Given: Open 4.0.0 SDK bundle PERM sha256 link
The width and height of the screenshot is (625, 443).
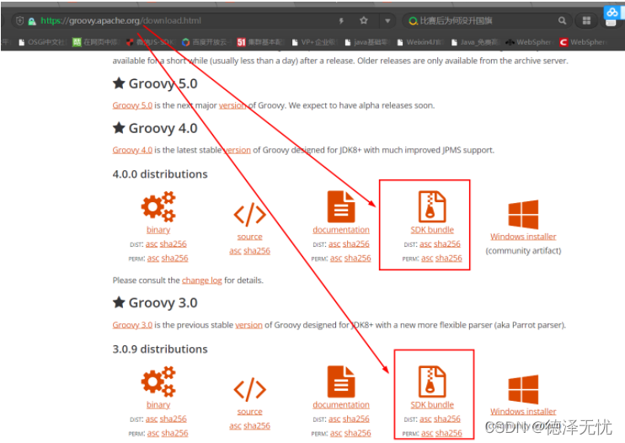Looking at the screenshot, I should pyautogui.click(x=449, y=259).
